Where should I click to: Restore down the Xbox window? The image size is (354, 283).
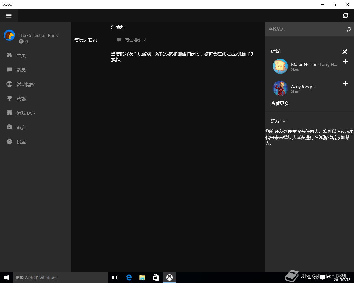pos(335,4)
